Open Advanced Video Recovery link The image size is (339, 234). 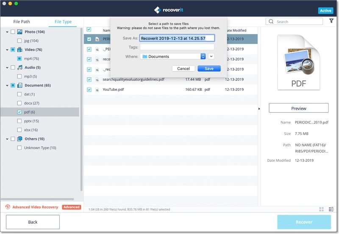tap(35, 207)
